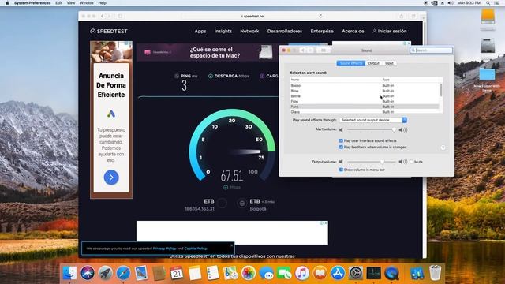Viewport: 505px width, 284px height.
Task: Open FaceTime icon in dock
Action: tap(284, 274)
